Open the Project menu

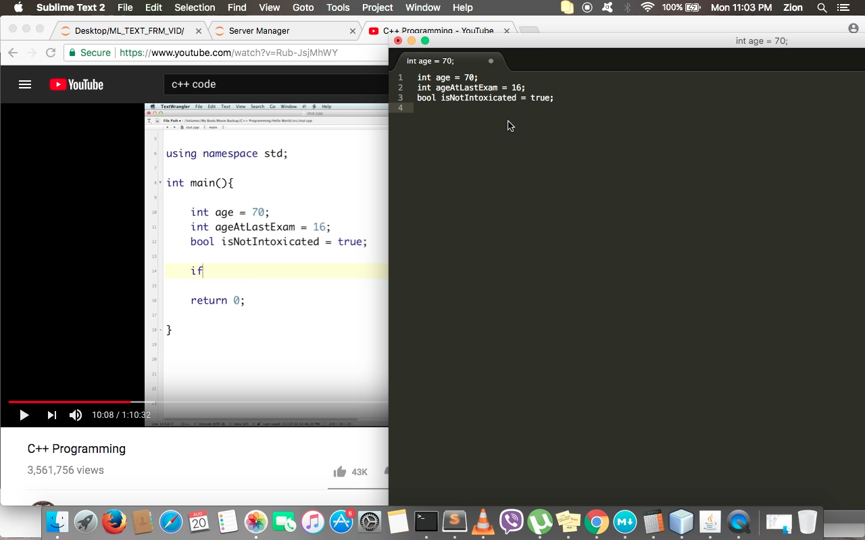click(377, 7)
